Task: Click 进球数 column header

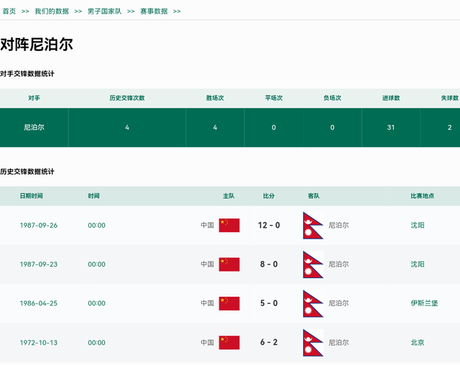Action: (x=391, y=98)
